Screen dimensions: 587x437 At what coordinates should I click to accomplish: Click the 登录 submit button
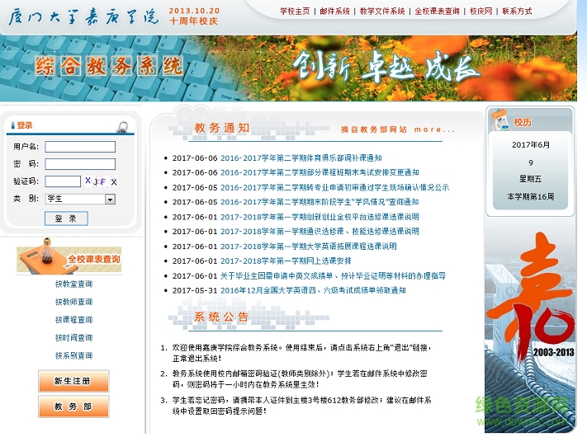pyautogui.click(x=66, y=218)
